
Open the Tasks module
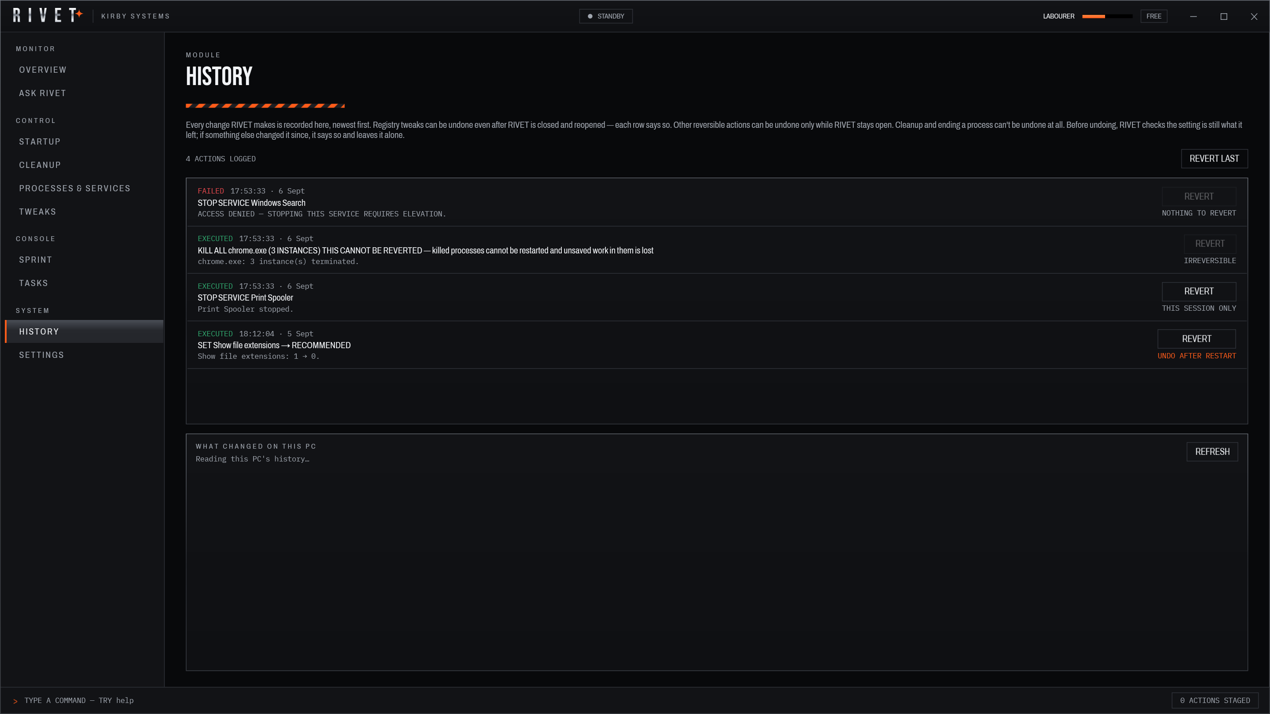(84, 283)
